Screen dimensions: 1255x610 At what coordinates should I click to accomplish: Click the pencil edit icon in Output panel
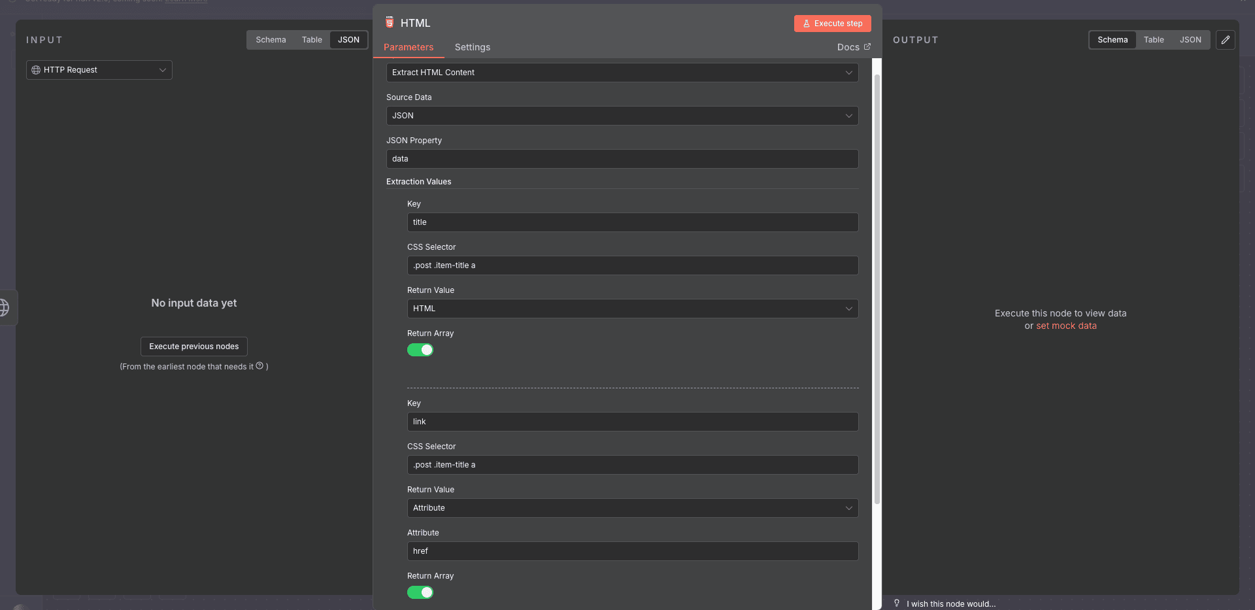point(1226,40)
